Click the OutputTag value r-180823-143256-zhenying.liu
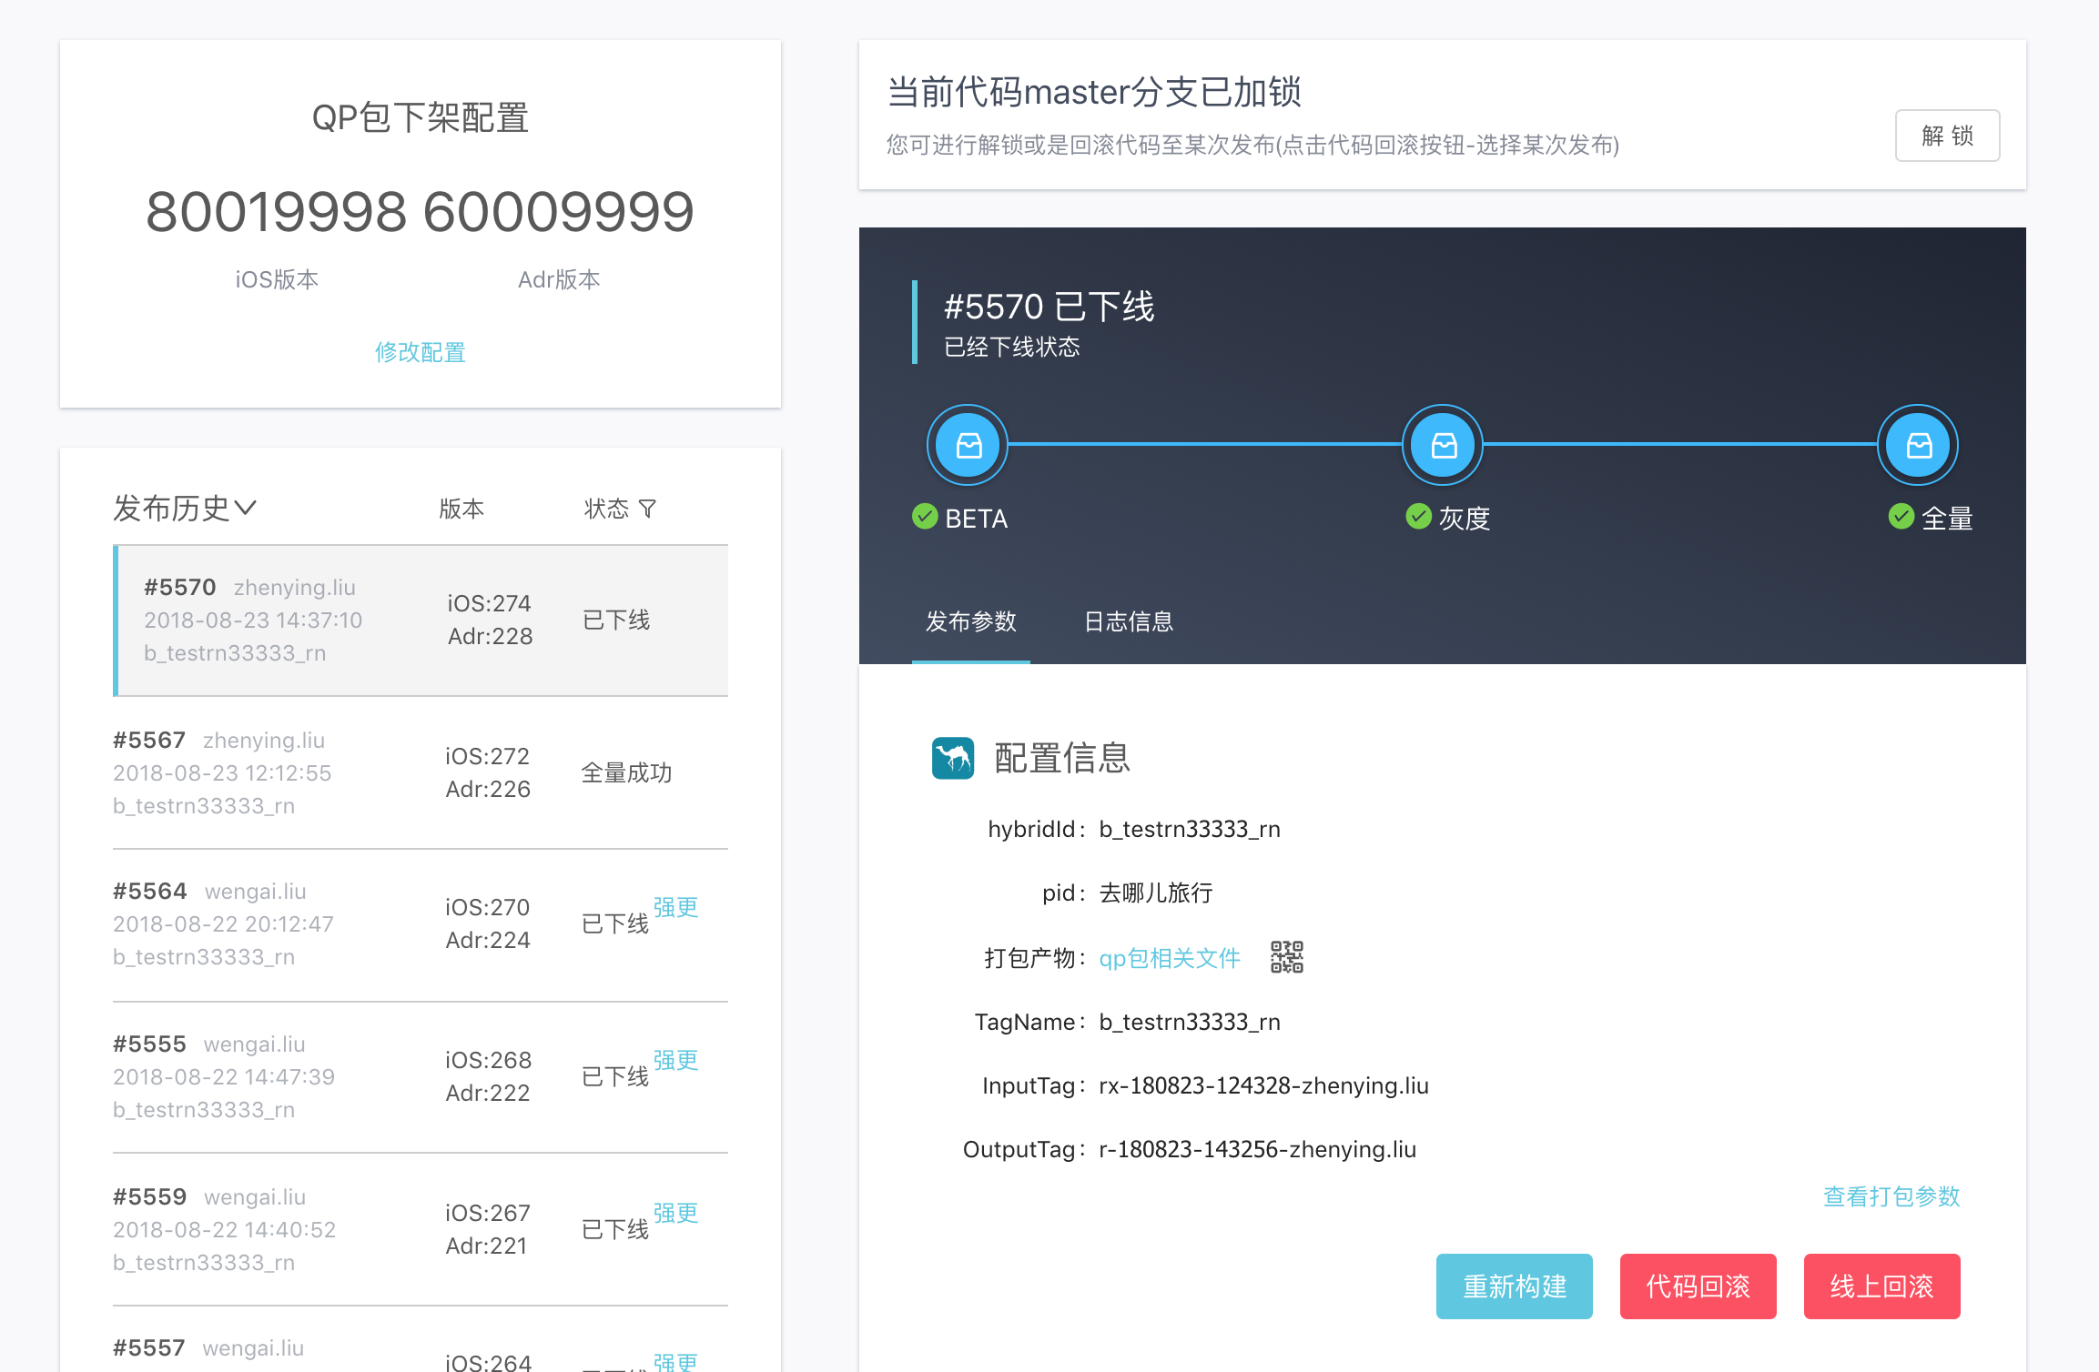 1257,1149
